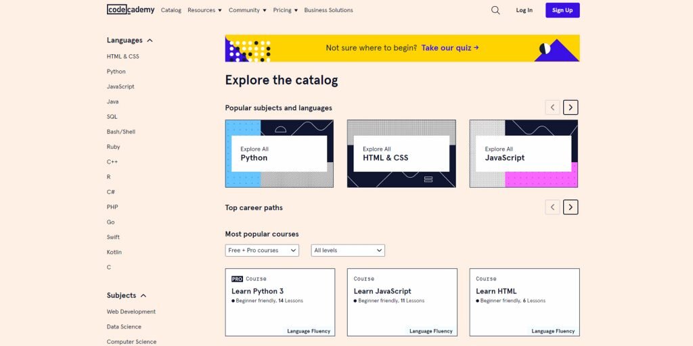
Task: Open the Learn HTML course card
Action: coord(524,302)
